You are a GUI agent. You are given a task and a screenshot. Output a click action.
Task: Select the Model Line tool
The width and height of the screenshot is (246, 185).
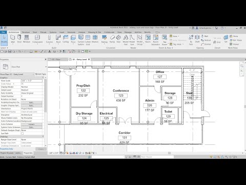click(x=132, y=40)
